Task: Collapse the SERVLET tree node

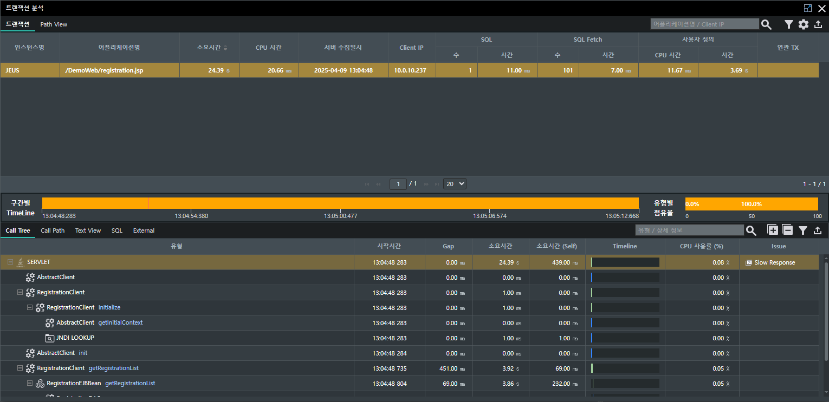Action: click(10, 262)
